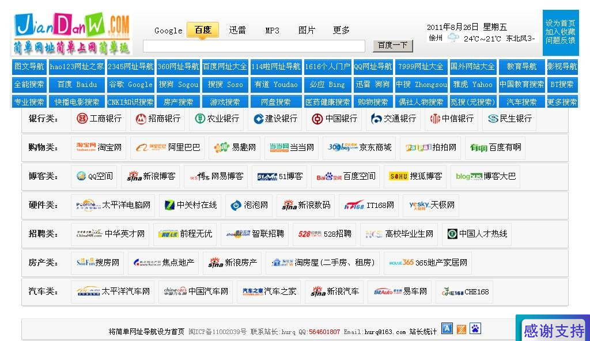Viewport: 590px width, 341px height.
Task: Click the orange striped statistics icon in footer
Action: [462, 329]
